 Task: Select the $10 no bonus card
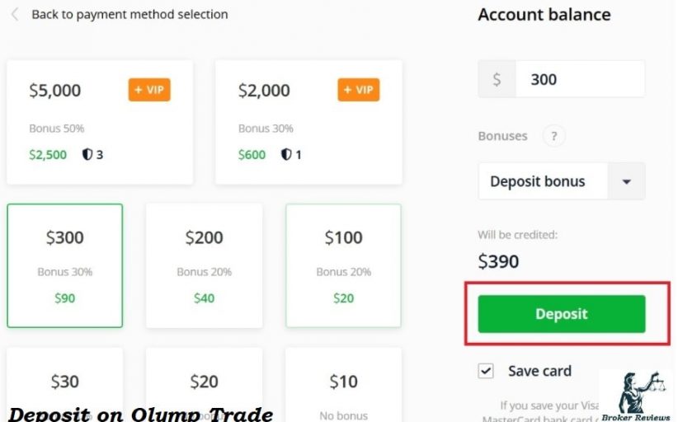click(x=343, y=385)
